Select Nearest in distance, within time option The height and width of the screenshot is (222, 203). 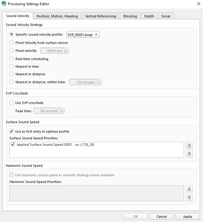(x=12, y=82)
